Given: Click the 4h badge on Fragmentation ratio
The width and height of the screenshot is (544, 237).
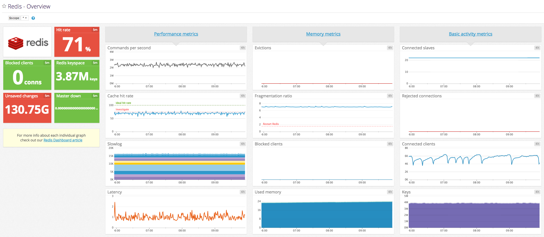Looking at the screenshot, I should pos(390,96).
